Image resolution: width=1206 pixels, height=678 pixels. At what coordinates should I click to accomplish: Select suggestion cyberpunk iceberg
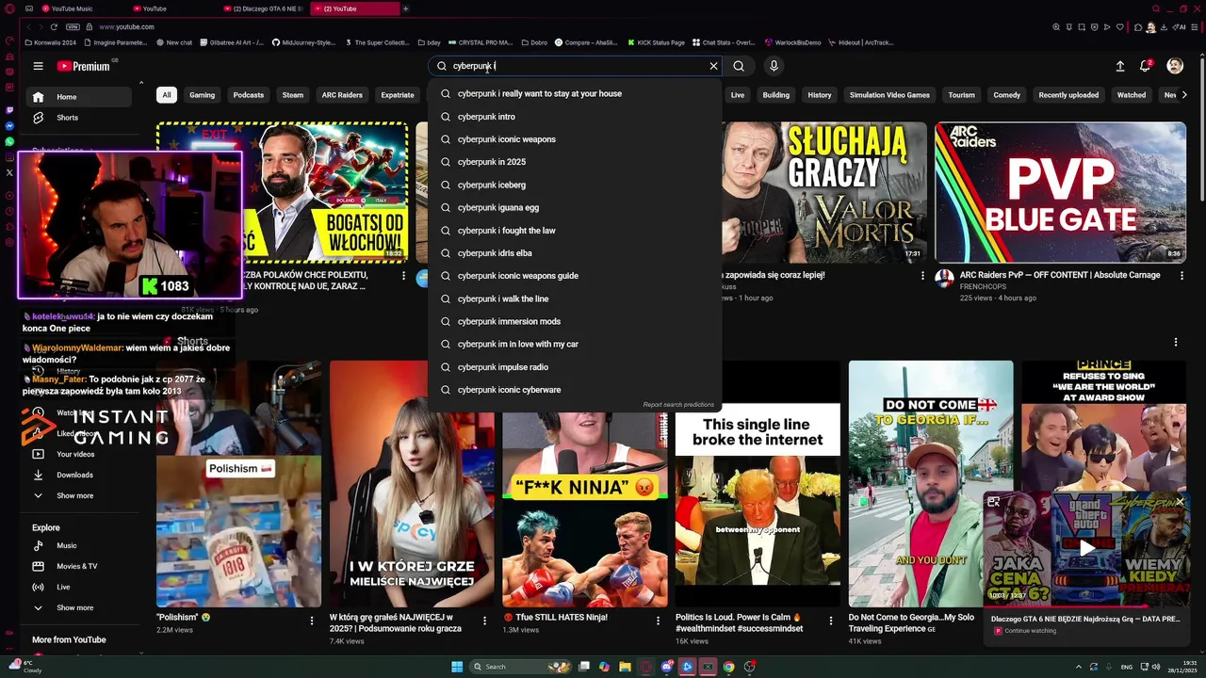[x=575, y=185]
